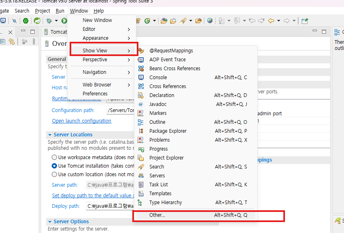The height and width of the screenshot is (233, 344).
Task: Open the Task List view
Action: pyautogui.click(x=195, y=185)
